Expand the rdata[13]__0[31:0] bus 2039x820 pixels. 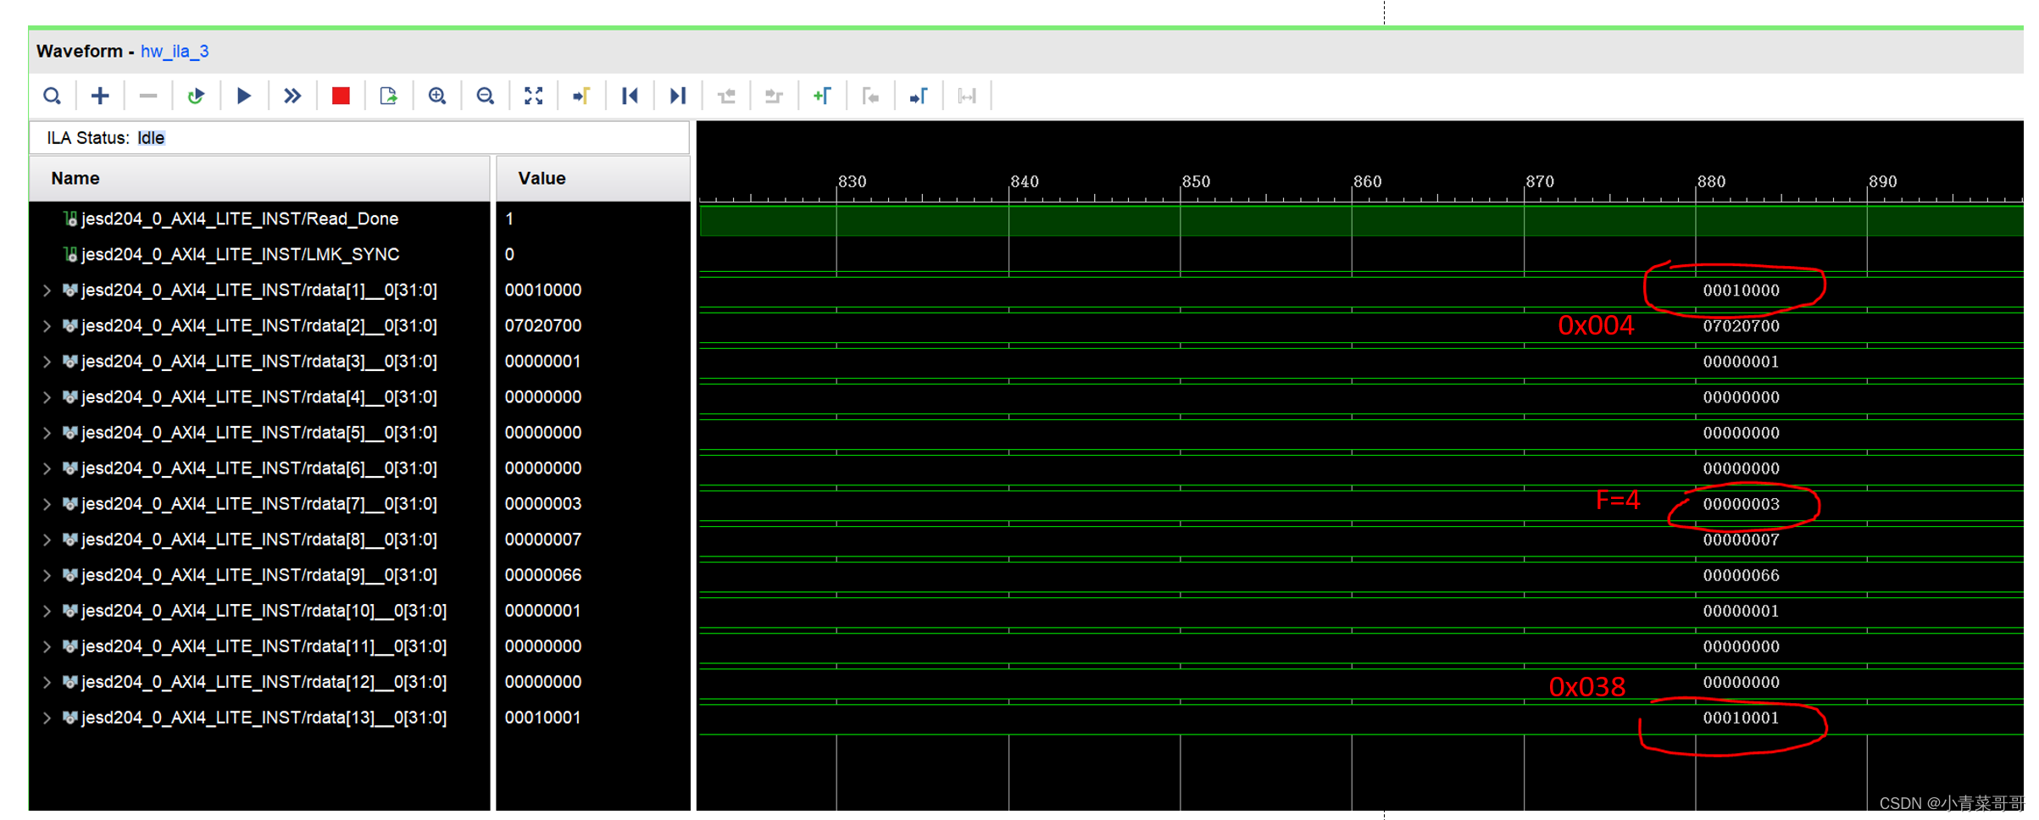pyautogui.click(x=47, y=718)
